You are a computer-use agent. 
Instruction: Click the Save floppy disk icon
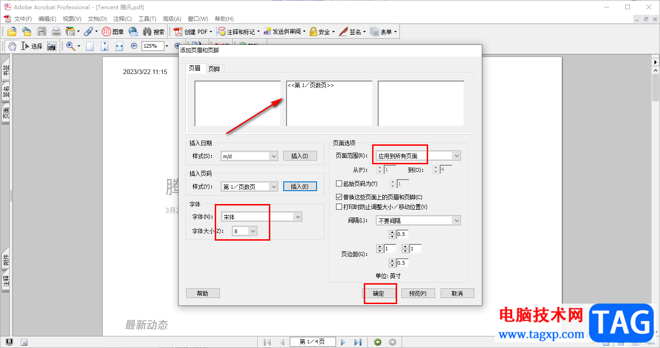click(x=42, y=31)
